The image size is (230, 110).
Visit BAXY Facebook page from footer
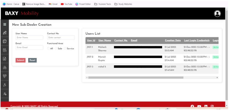tap(192, 106)
